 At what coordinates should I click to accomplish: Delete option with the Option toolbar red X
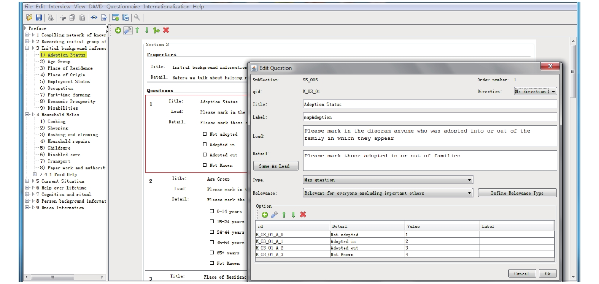(303, 215)
